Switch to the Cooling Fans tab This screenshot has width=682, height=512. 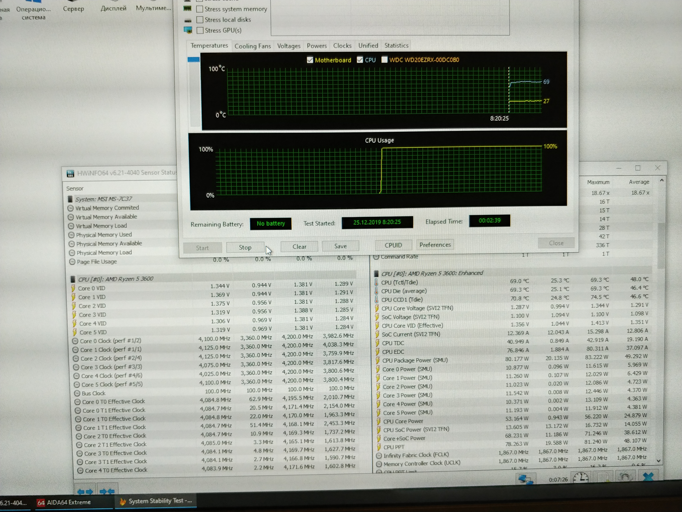(252, 46)
